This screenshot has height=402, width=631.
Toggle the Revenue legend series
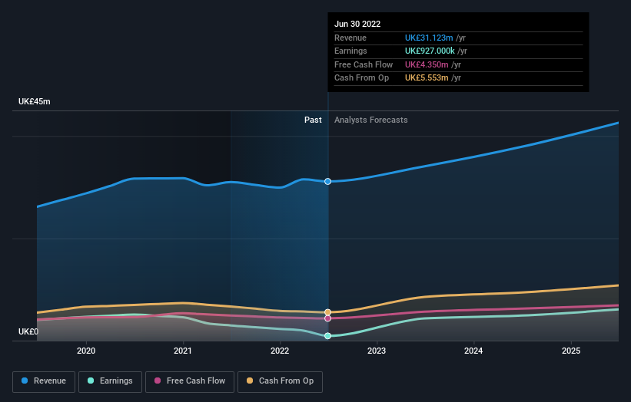pyautogui.click(x=44, y=381)
